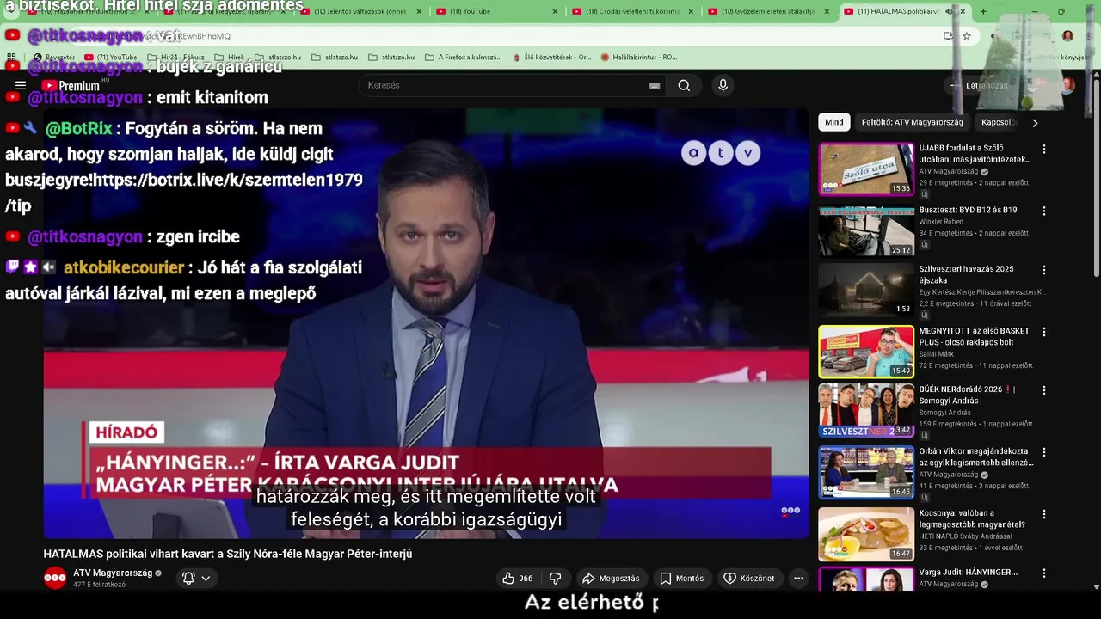1101x619 pixels.
Task: Open the YouTube hamburger guide menu
Action: pos(21,85)
